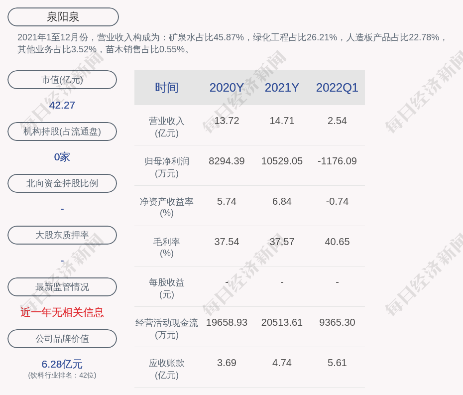Click the market value 42.27

pos(62,105)
